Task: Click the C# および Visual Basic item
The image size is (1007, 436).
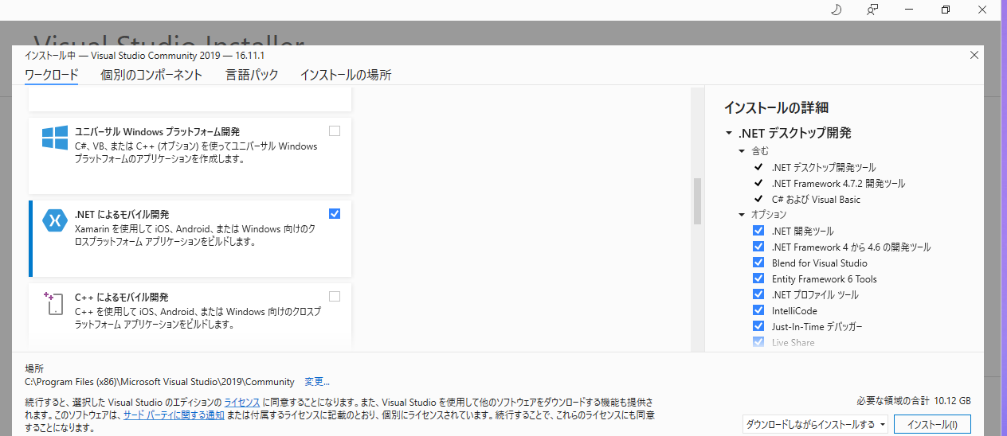Action: coord(816,199)
